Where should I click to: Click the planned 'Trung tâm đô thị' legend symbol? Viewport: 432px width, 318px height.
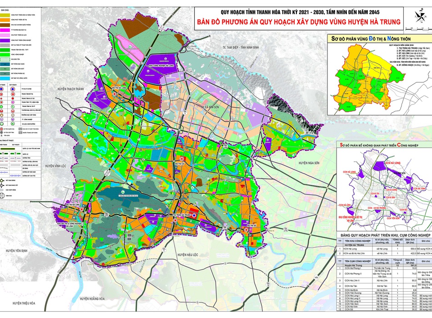[x=13, y=94]
